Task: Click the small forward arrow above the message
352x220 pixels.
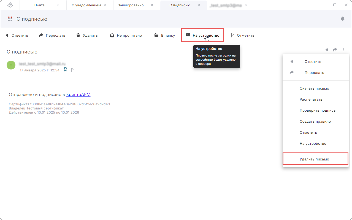Action: point(335,50)
